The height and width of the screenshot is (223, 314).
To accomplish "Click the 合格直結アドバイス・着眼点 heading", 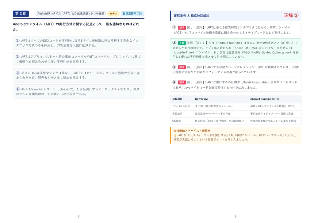I will pyautogui.click(x=192, y=131).
